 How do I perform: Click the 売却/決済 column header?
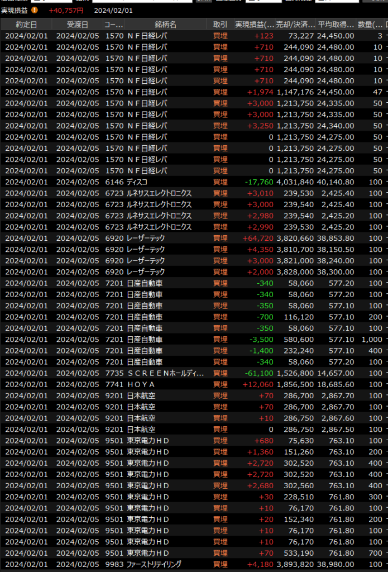point(296,25)
